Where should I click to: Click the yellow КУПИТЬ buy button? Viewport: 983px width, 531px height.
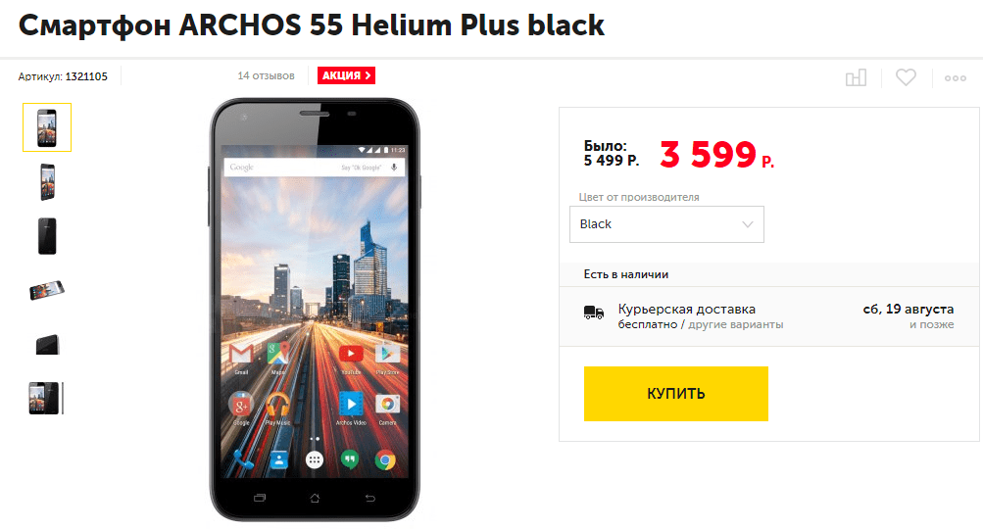676,394
